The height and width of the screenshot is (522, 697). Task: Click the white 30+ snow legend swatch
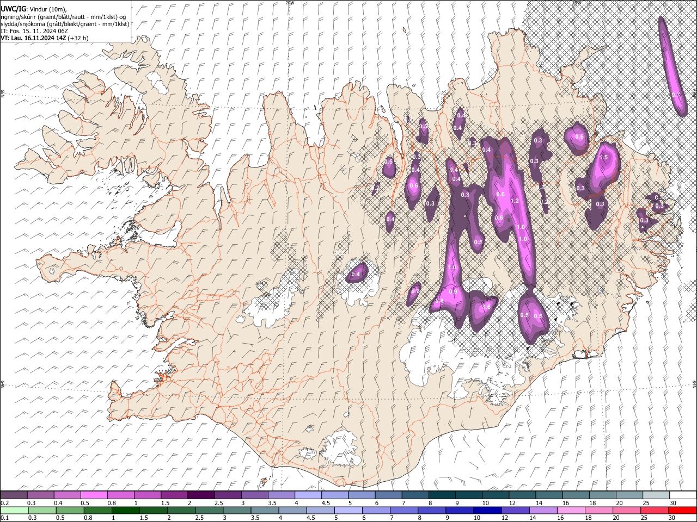pyautogui.click(x=682, y=495)
